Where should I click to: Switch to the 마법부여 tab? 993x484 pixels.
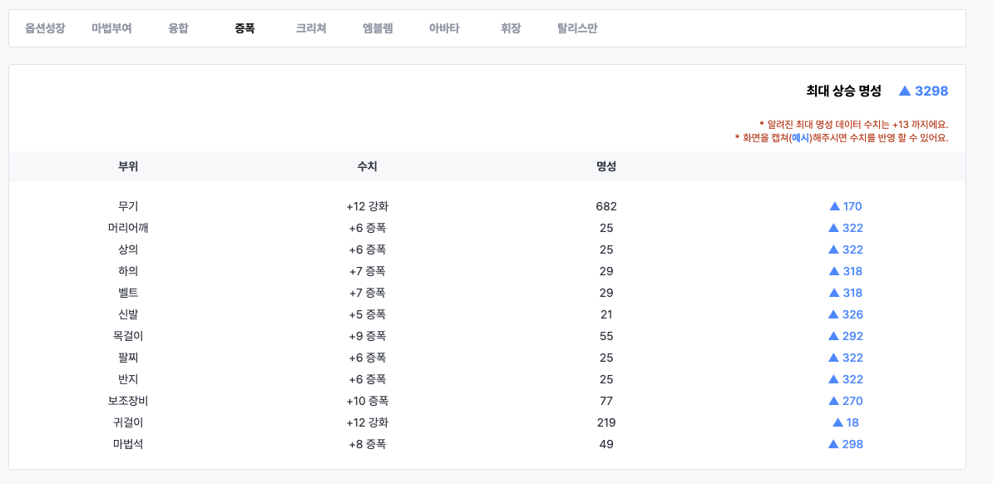tap(111, 28)
